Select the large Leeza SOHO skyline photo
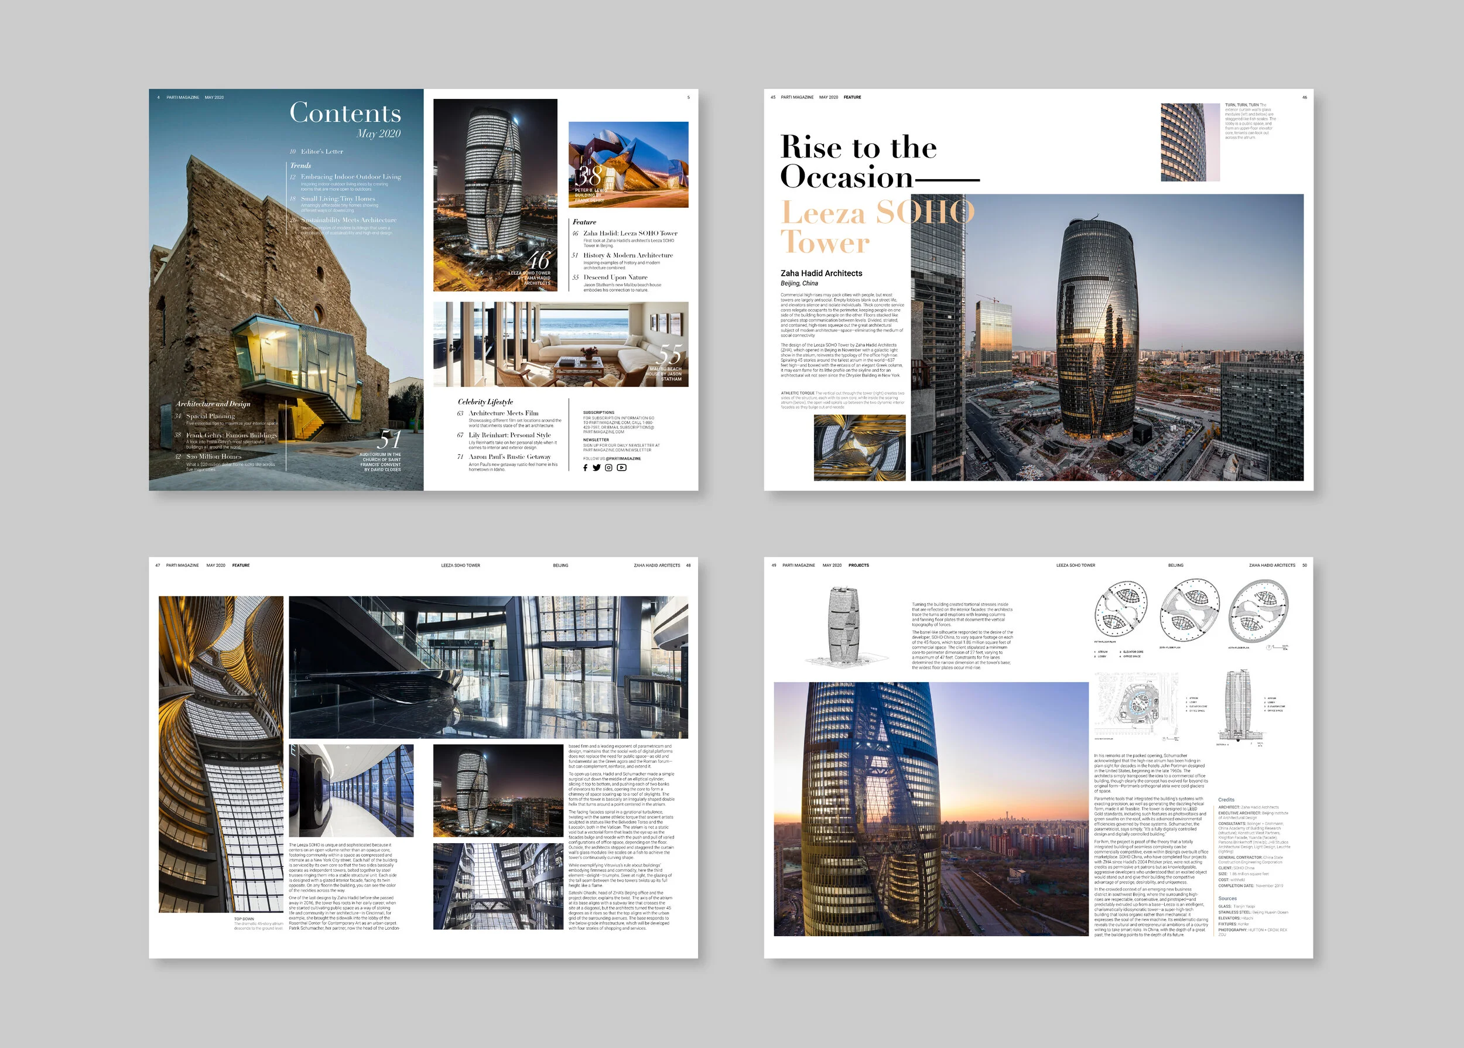The height and width of the screenshot is (1048, 1464). [1107, 337]
